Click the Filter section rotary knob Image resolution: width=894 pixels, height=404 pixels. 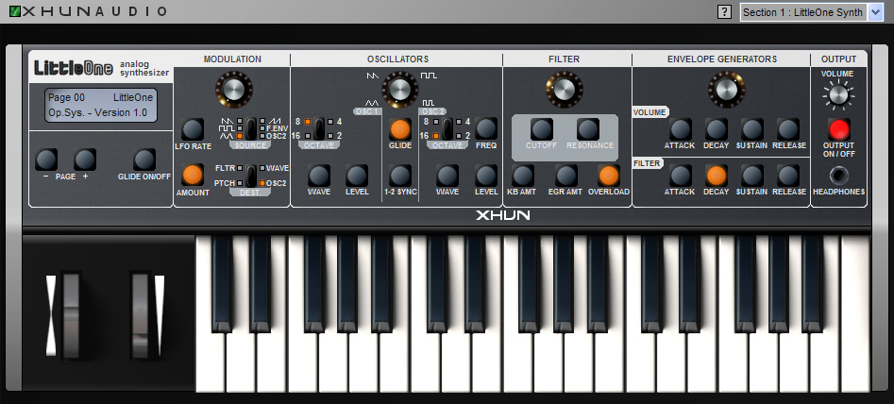click(565, 90)
